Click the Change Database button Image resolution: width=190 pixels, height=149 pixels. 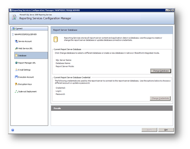pos(161,71)
